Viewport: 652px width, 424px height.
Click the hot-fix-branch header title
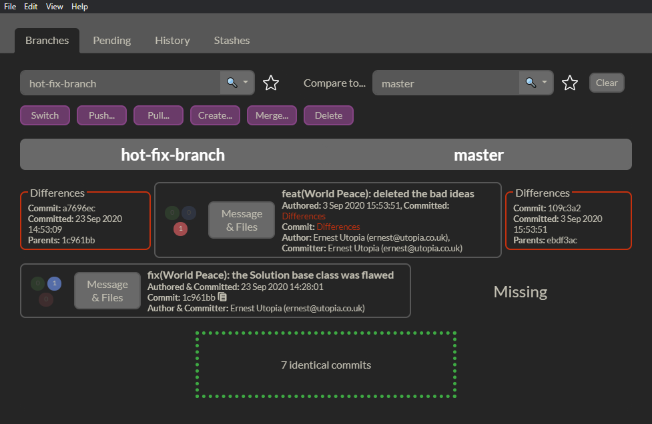click(x=173, y=155)
